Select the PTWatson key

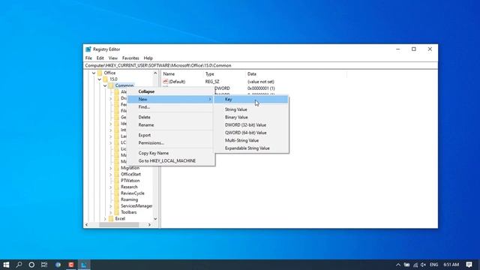click(x=130, y=181)
